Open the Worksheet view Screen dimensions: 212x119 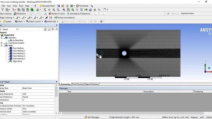pyautogui.click(x=82, y=6)
